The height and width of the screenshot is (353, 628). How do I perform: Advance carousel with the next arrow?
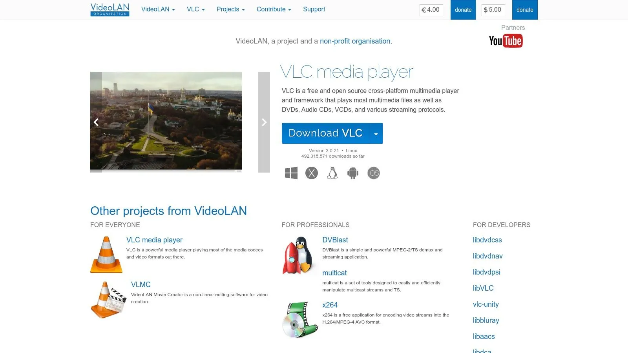click(264, 122)
